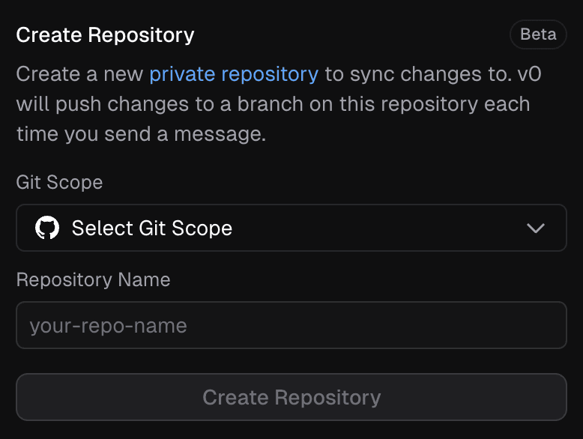Click the word 'repository' in the blue link

pos(269,74)
